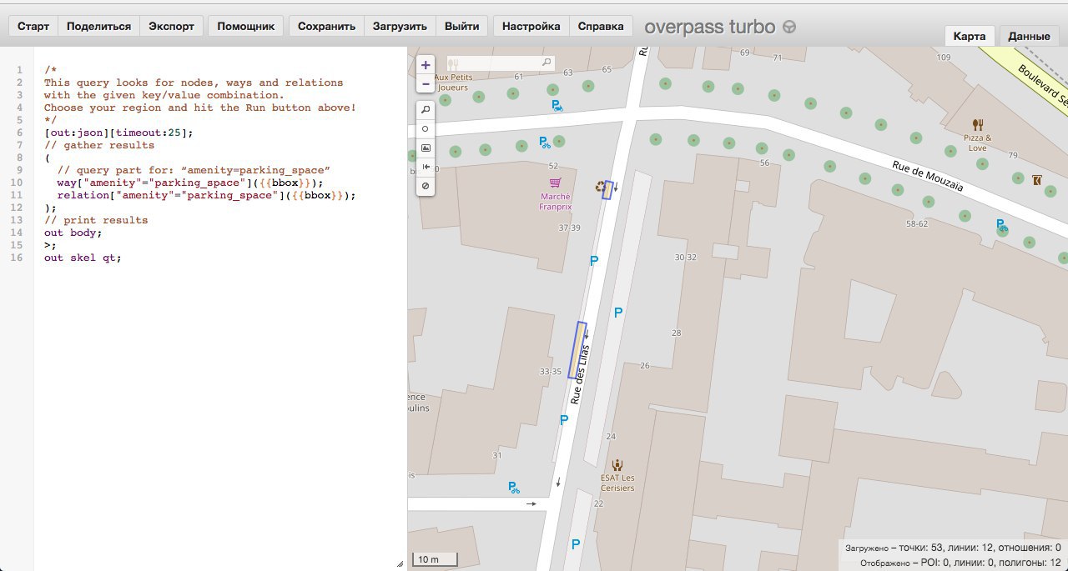Click the 'overpass turbo' title text
Screen dimensions: 1068x571
pos(710,27)
